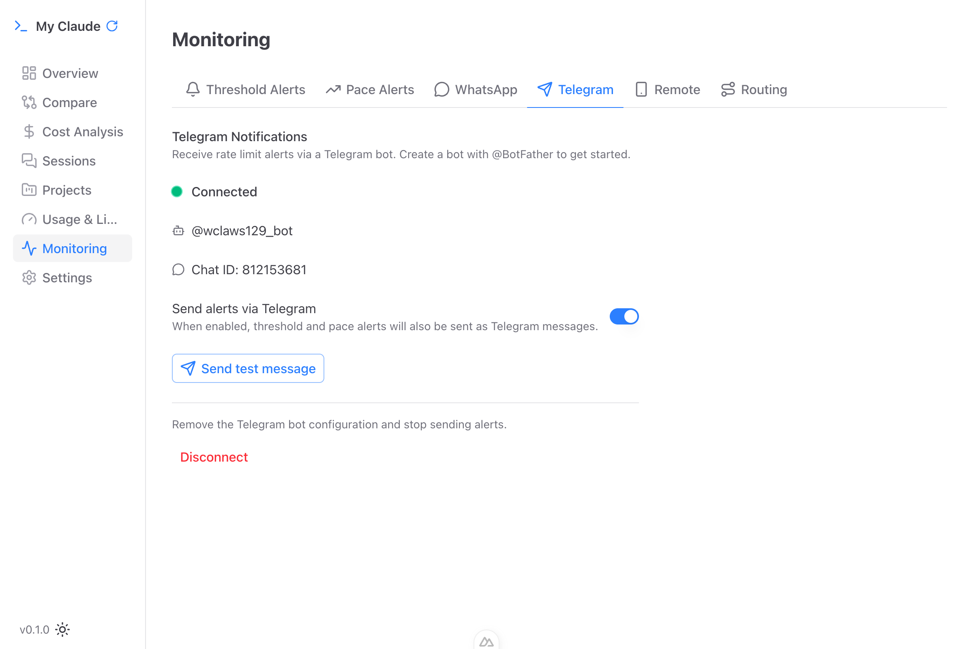Open Projects in sidebar
The height and width of the screenshot is (649, 973).
[73, 190]
